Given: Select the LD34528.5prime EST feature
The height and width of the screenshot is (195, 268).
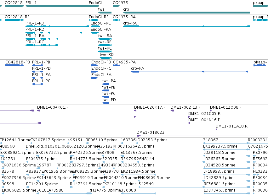Looking at the screenshot, I should (227, 168).
